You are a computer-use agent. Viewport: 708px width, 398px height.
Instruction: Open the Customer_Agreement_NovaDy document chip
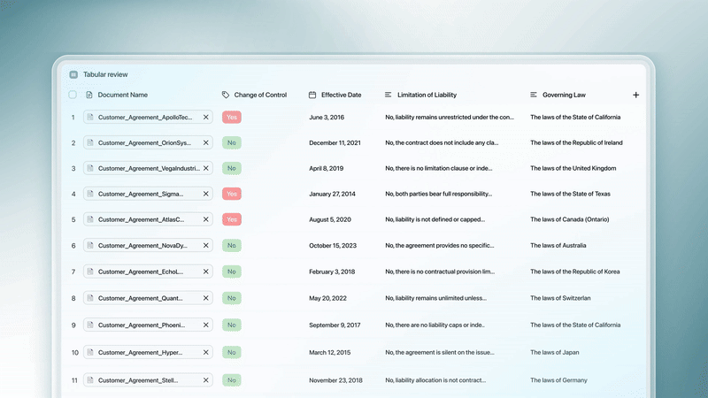pos(142,246)
